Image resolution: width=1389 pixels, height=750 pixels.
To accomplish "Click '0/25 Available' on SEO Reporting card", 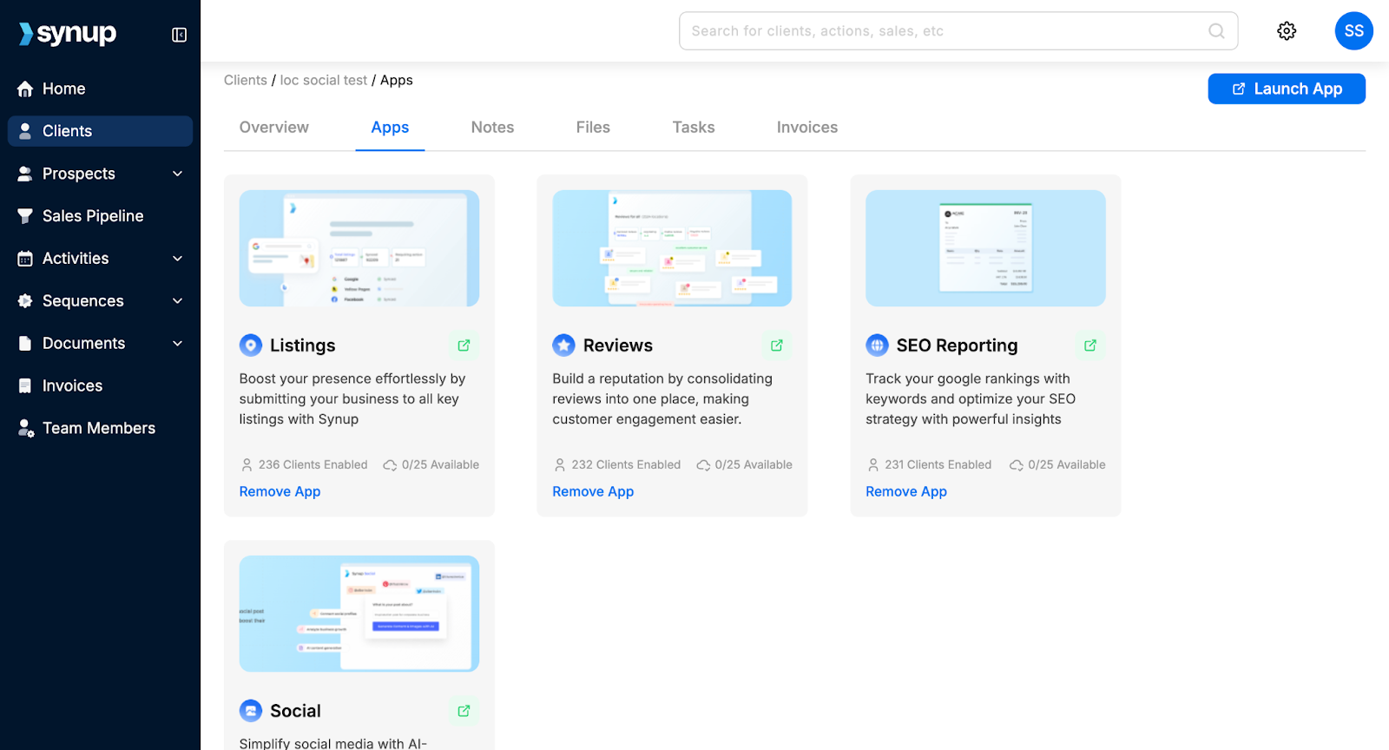I will (1067, 465).
